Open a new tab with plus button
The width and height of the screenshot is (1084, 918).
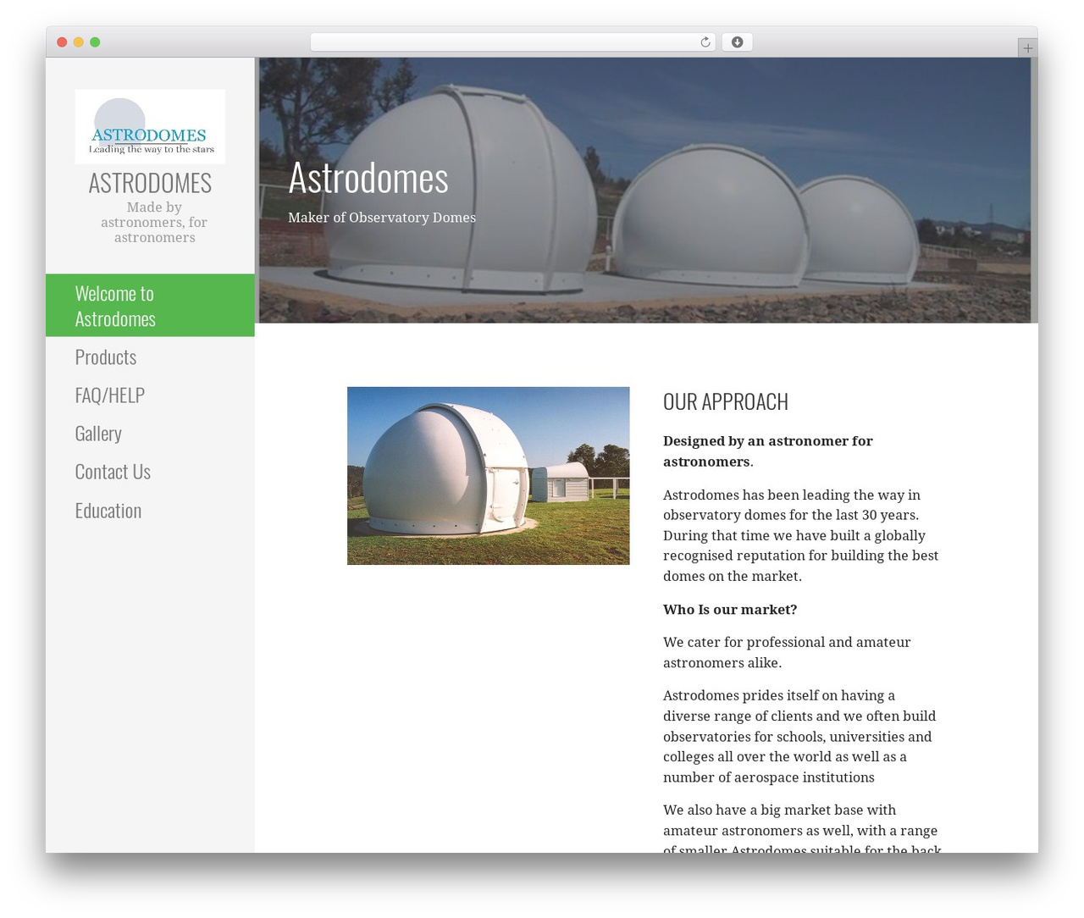pos(1027,48)
